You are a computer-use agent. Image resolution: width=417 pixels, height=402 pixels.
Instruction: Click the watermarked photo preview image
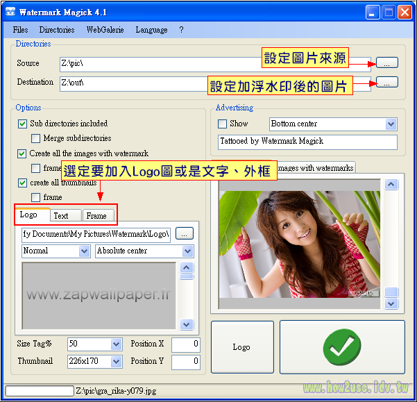pos(300,244)
